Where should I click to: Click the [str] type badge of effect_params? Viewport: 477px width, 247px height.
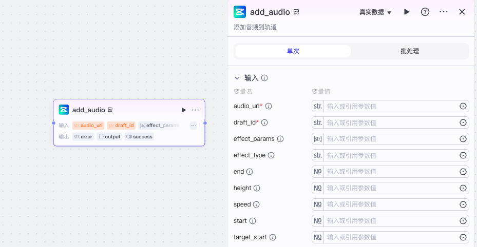[x=318, y=139]
